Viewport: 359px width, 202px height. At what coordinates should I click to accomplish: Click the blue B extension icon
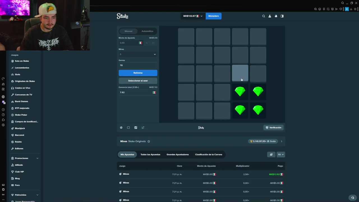click(x=347, y=9)
